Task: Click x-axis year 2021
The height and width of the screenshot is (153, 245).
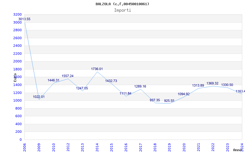Action: [x=198, y=147]
